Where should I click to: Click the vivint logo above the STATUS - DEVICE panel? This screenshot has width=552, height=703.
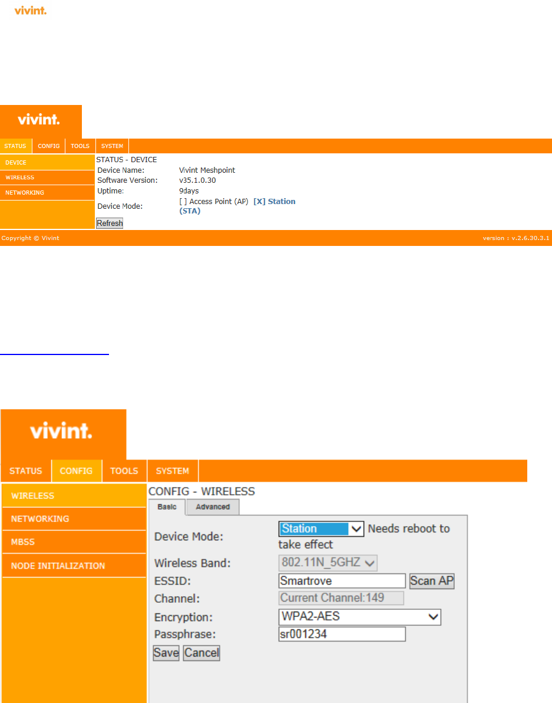click(39, 119)
